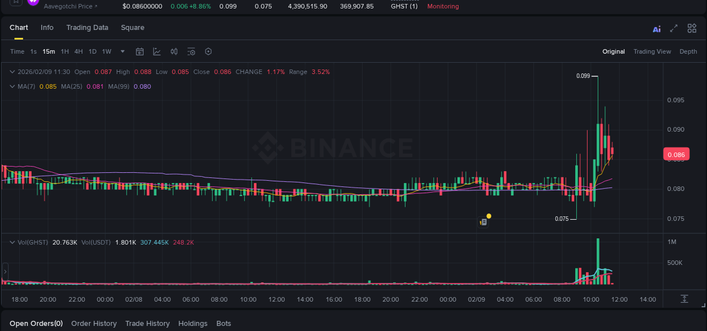
Task: Toggle back to the Original chart renderer
Action: 614,51
